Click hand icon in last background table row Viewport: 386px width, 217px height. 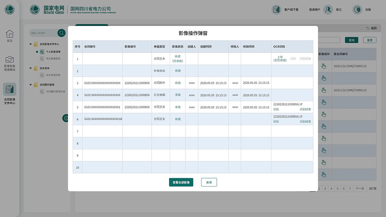coord(324,175)
